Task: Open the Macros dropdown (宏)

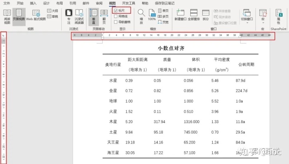Action: tap(263, 16)
